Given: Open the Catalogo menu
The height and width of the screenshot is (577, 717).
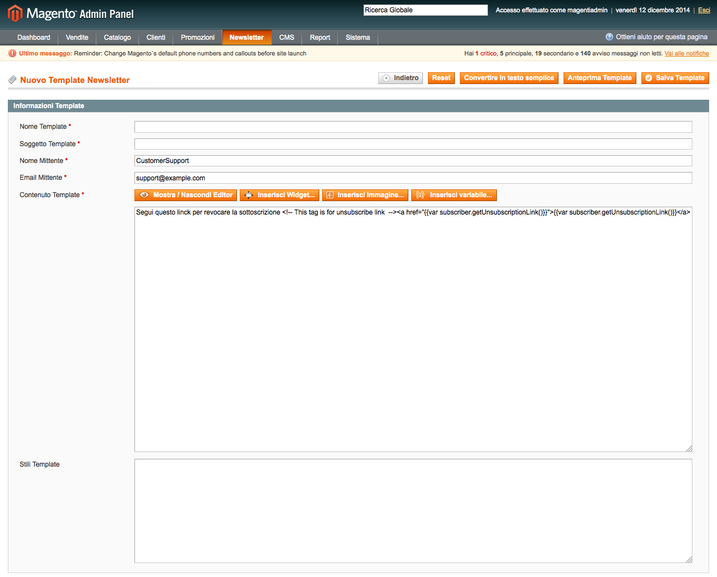Looking at the screenshot, I should (117, 38).
